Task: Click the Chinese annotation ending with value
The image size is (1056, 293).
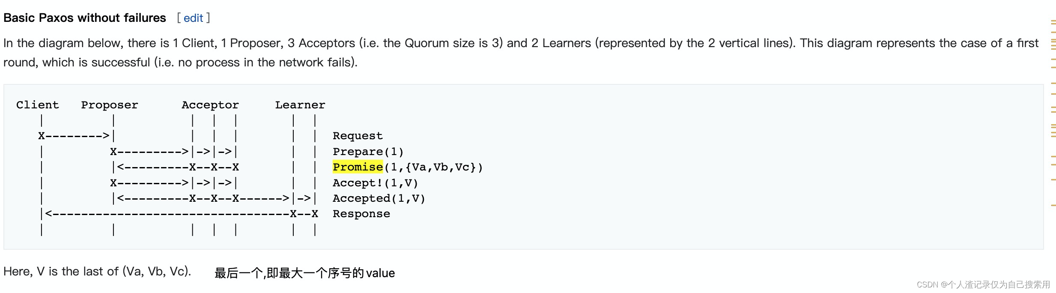Action: [x=304, y=273]
